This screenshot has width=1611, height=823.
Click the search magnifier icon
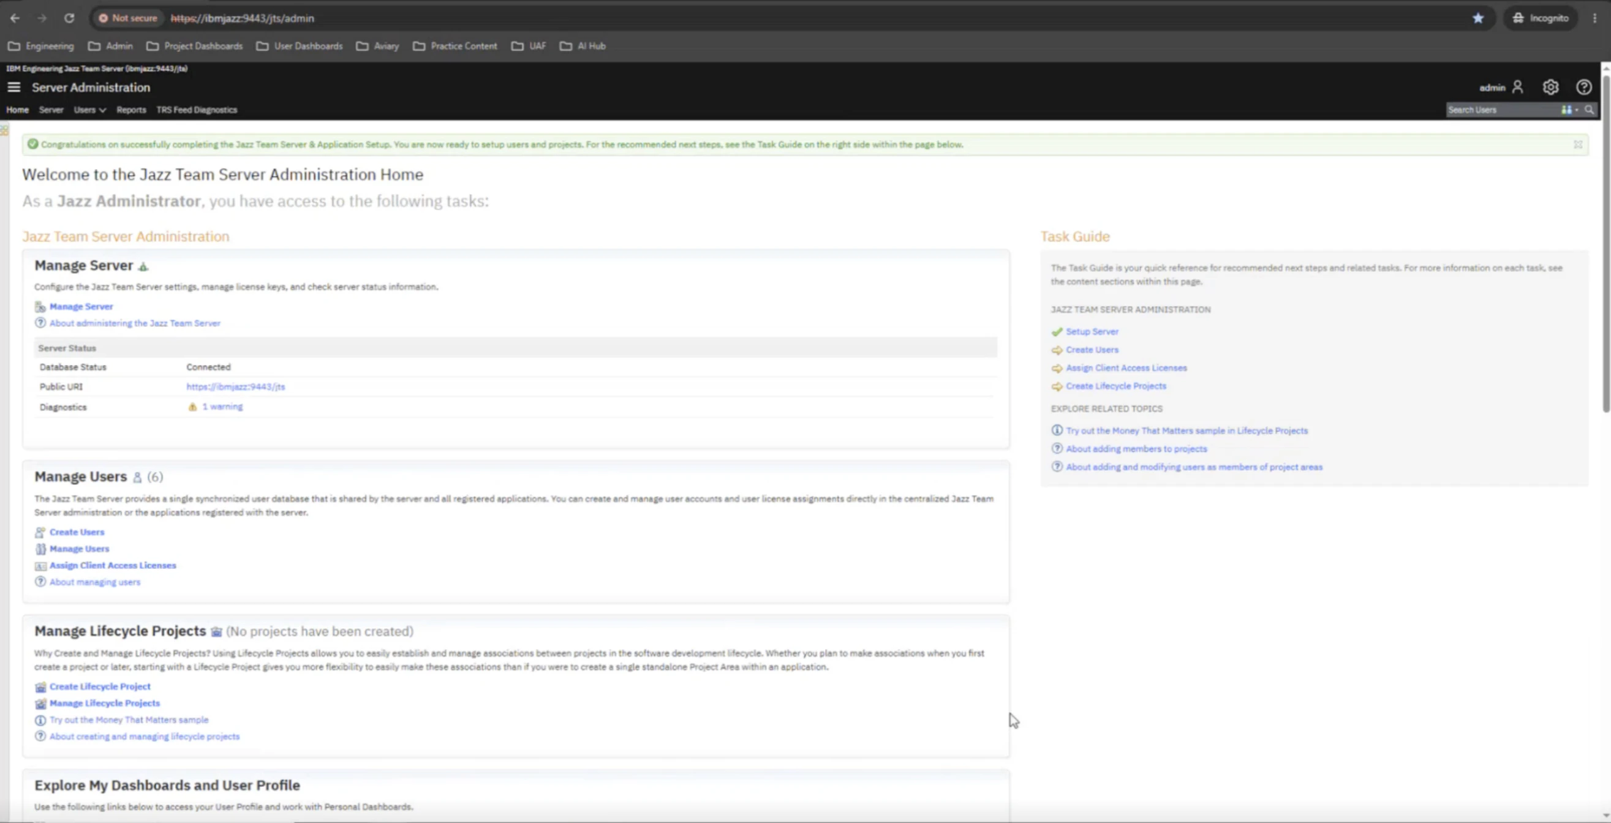point(1589,110)
